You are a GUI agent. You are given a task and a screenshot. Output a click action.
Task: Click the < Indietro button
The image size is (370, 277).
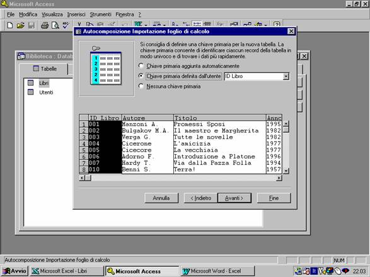point(200,198)
